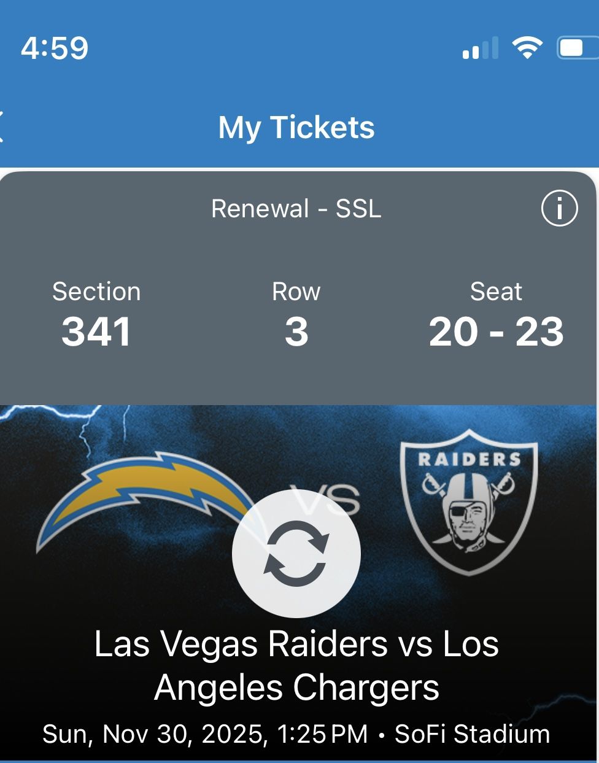The width and height of the screenshot is (599, 763).
Task: Tap the battery indicator icon
Action: click(577, 48)
